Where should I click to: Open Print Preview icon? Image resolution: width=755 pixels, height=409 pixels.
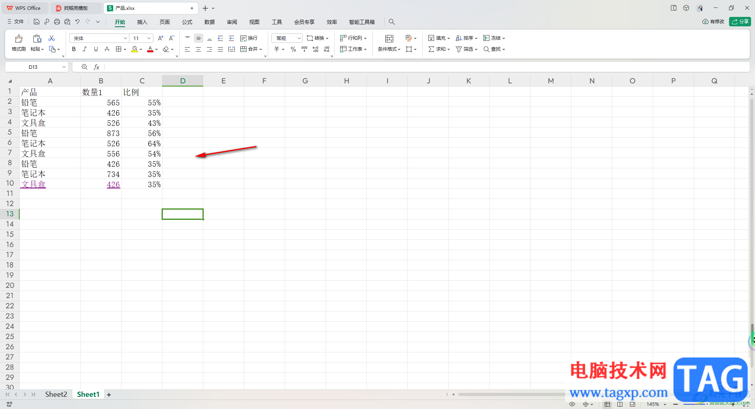(x=67, y=22)
